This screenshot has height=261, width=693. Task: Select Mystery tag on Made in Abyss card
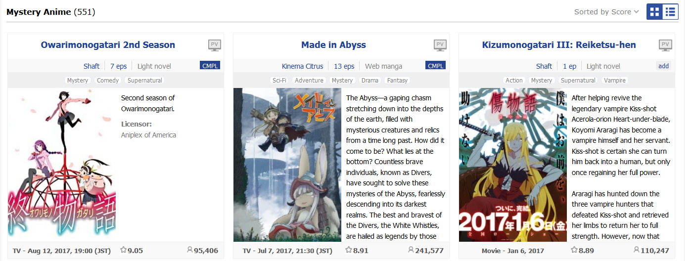point(342,80)
